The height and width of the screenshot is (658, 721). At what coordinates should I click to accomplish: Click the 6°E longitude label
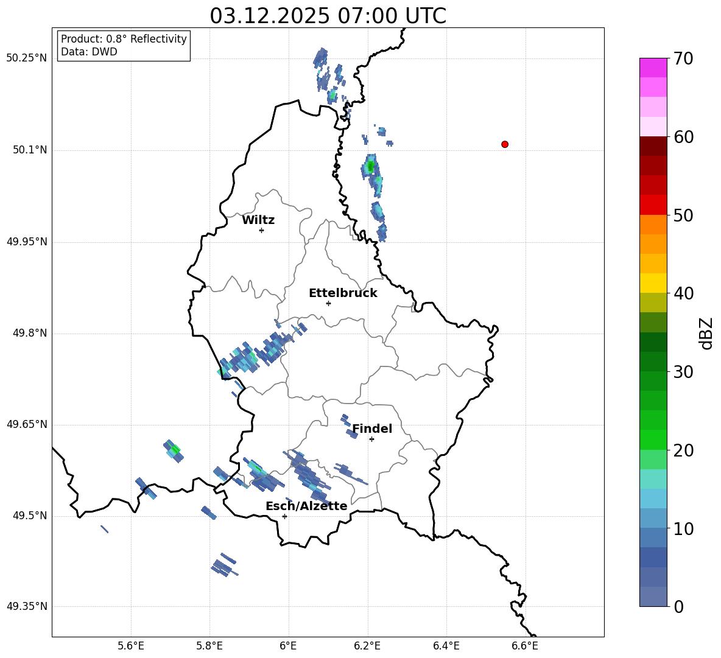pos(288,646)
